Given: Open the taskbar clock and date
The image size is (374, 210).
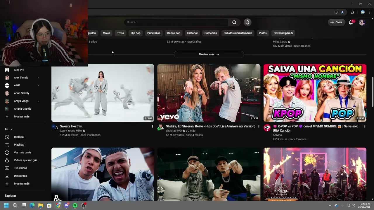Looking at the screenshot, I should [x=364, y=205].
